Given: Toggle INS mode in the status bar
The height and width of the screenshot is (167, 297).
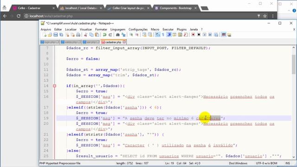Looking at the screenshot, I should coord(288,163).
